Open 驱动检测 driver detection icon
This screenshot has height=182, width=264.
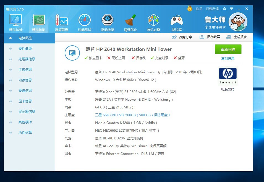[108, 23]
